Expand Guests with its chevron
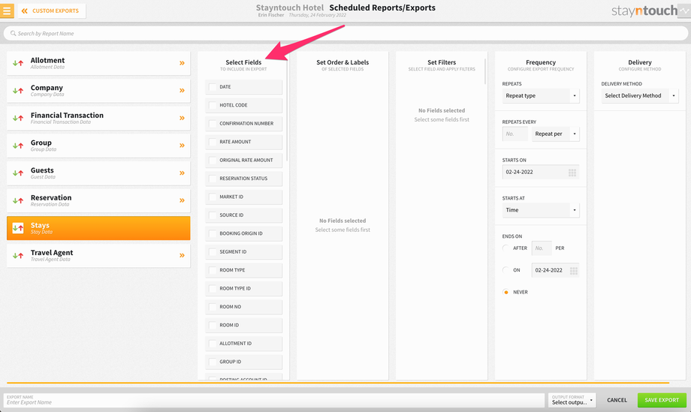The image size is (691, 412). (182, 173)
